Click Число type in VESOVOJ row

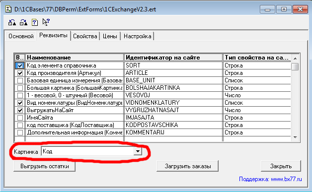click(x=257, y=95)
